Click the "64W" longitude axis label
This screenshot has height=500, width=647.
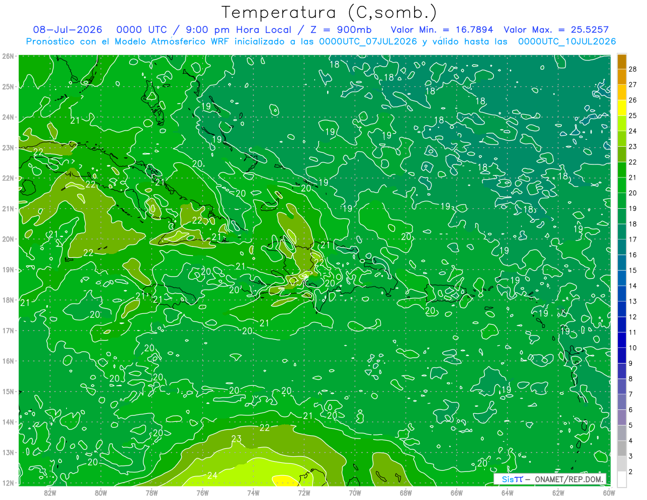click(x=507, y=492)
